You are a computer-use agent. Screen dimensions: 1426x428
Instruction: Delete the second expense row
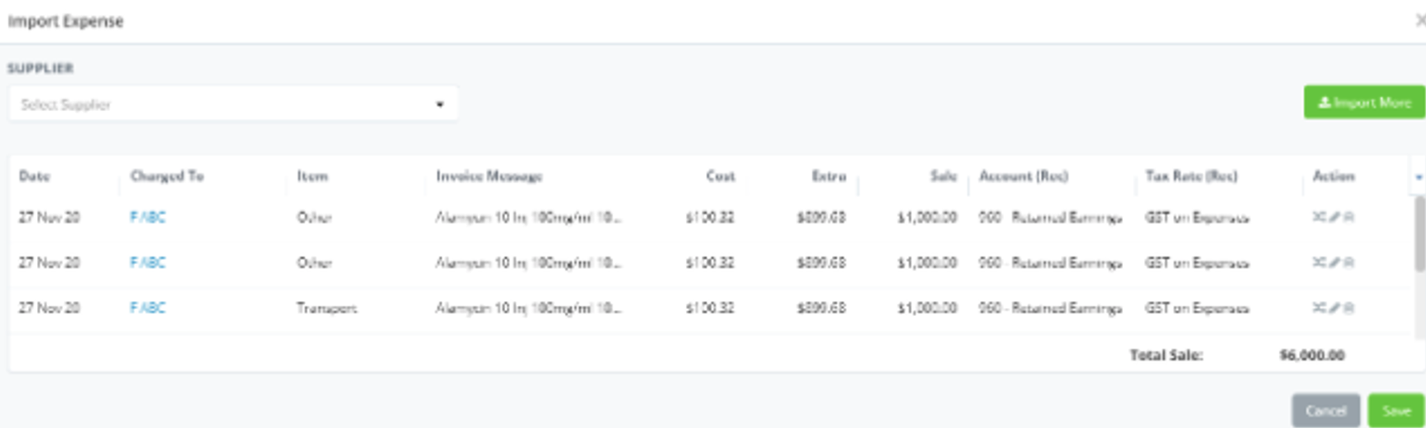pos(1349,262)
